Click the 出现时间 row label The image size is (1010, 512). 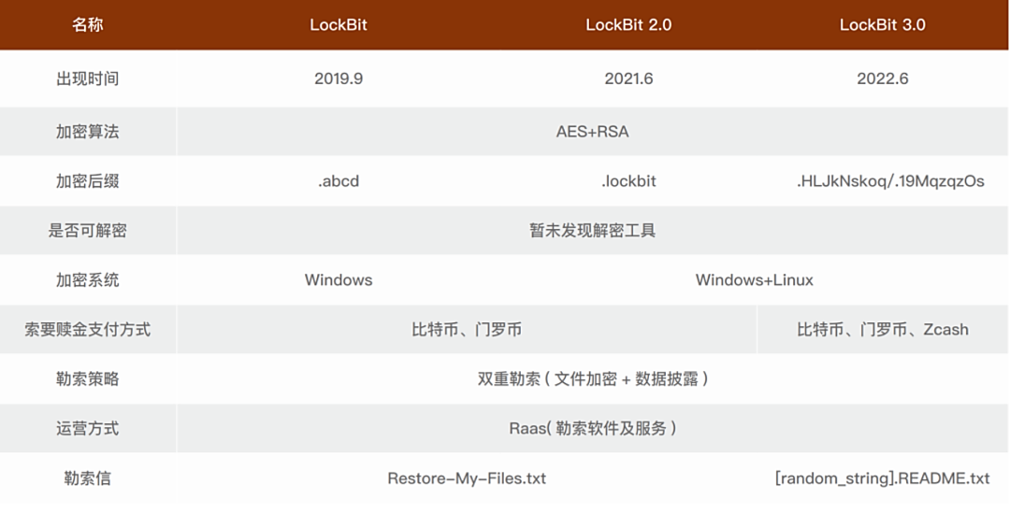[x=87, y=79]
